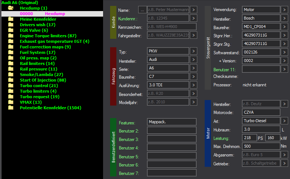Image resolution: width=290 pixels, height=179 pixels.
Task: Open the Abgasnorm arrow dropdown
Action: (284, 155)
